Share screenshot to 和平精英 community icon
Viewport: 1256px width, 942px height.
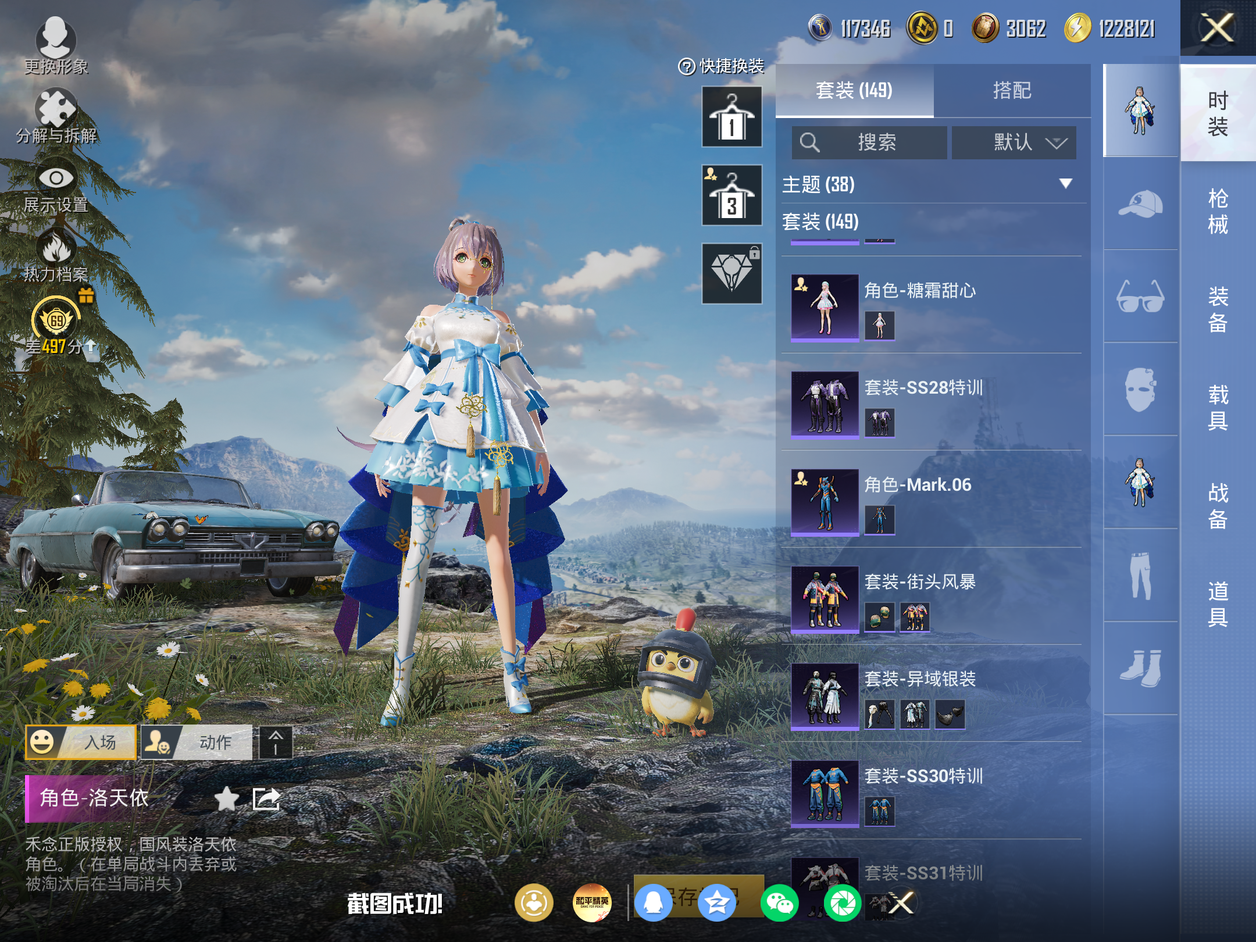[x=592, y=902]
